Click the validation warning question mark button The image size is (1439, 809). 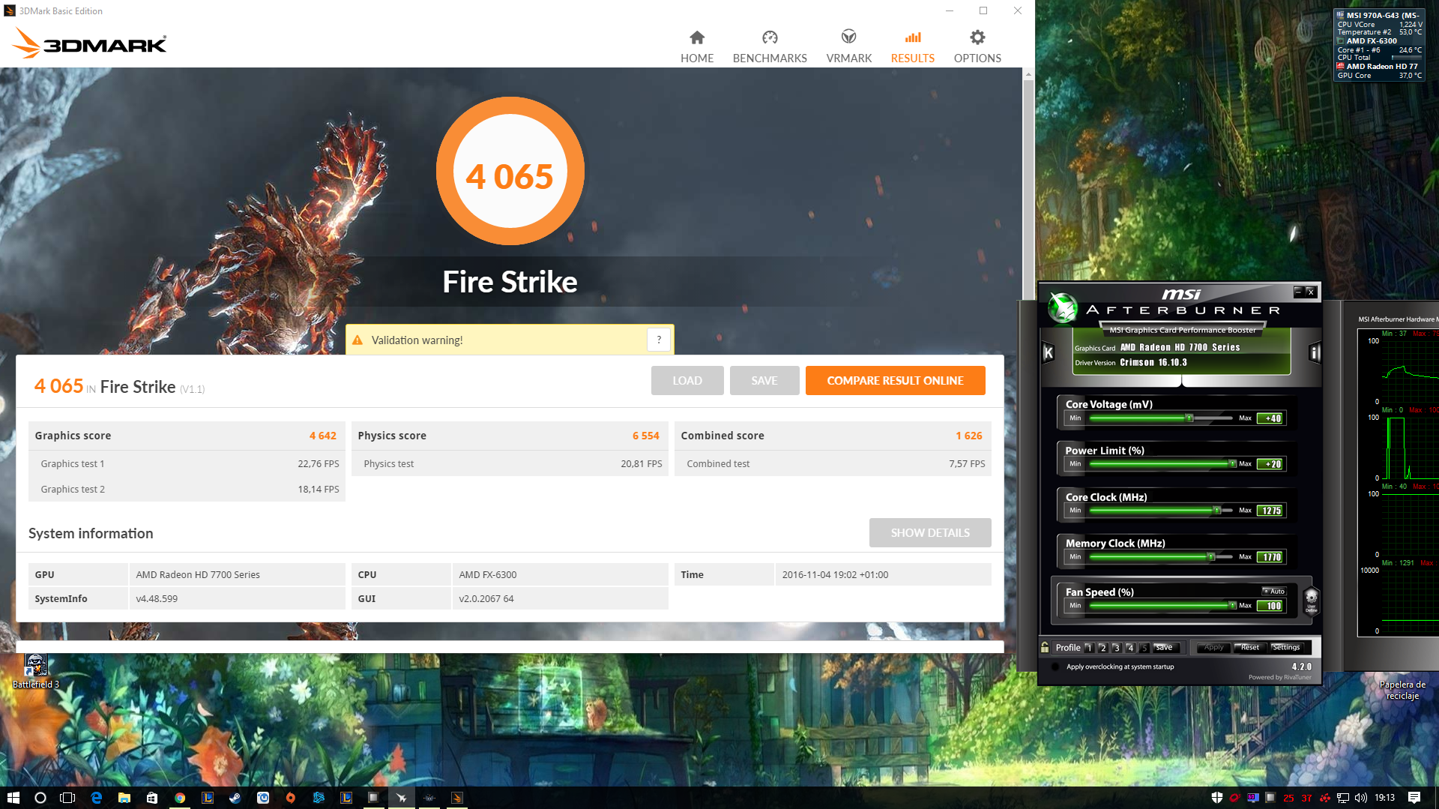(659, 340)
